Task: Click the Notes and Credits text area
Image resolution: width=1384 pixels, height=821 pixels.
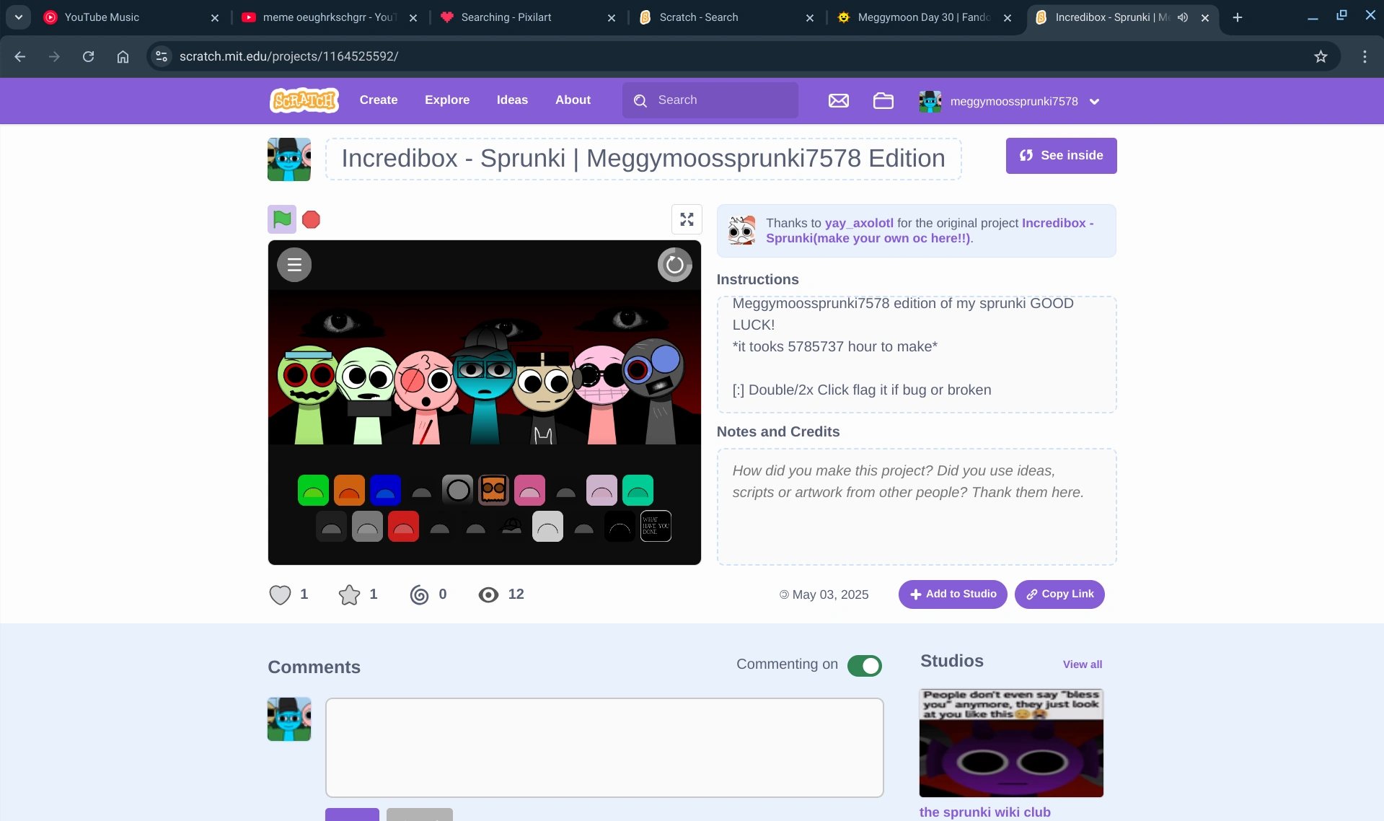Action: [x=916, y=506]
